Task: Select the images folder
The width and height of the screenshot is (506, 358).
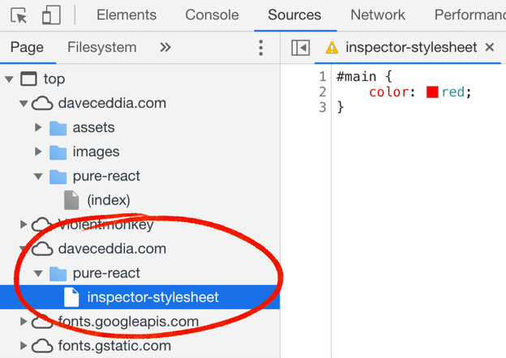Action: click(x=96, y=151)
